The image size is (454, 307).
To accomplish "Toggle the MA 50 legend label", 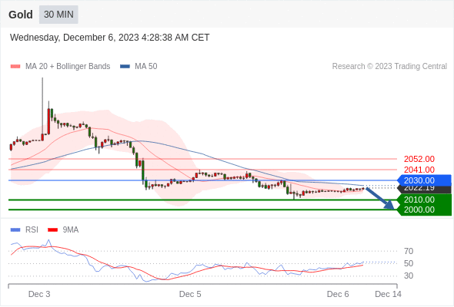I will [x=146, y=67].
